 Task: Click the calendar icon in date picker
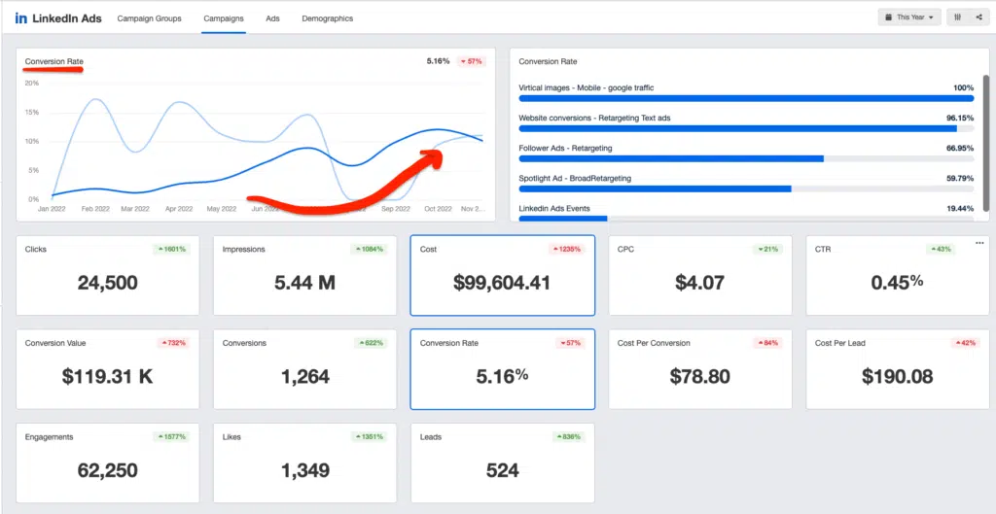(x=889, y=17)
